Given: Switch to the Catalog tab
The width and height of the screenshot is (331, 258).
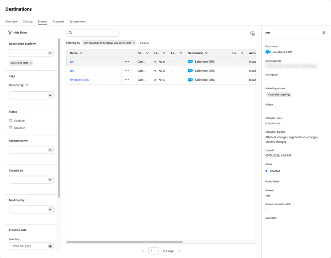Looking at the screenshot, I should pos(28,22).
